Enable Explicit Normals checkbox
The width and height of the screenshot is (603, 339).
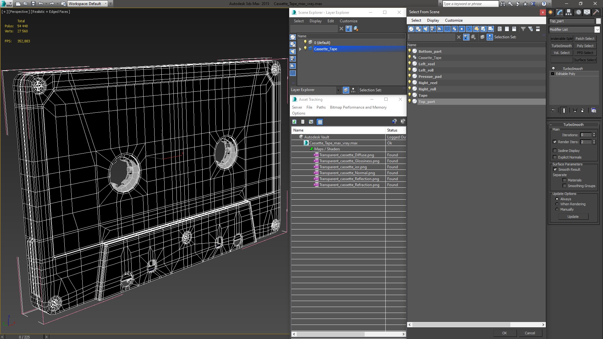pyautogui.click(x=555, y=157)
